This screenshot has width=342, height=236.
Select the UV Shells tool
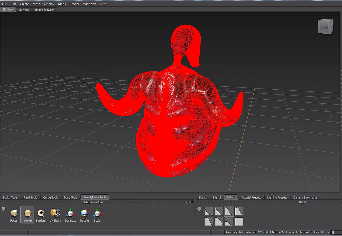55,215
